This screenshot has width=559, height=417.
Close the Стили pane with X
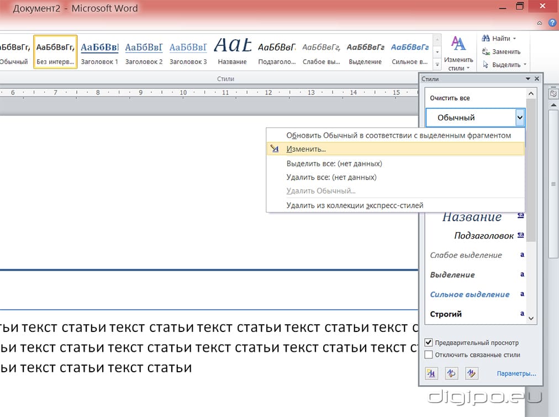(536, 79)
